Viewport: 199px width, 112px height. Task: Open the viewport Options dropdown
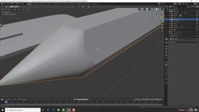(160, 7)
